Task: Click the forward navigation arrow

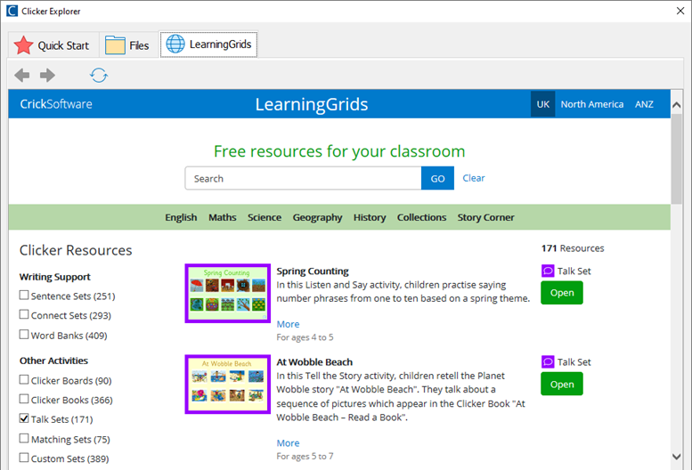Action: (47, 76)
